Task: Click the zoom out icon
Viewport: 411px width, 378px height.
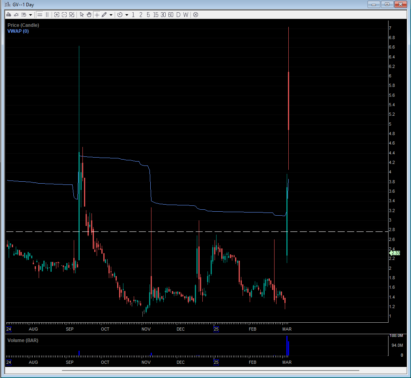Action: (64, 15)
